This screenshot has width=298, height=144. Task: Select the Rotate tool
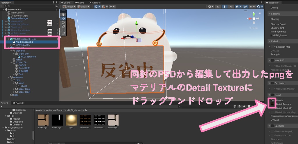[63, 22]
